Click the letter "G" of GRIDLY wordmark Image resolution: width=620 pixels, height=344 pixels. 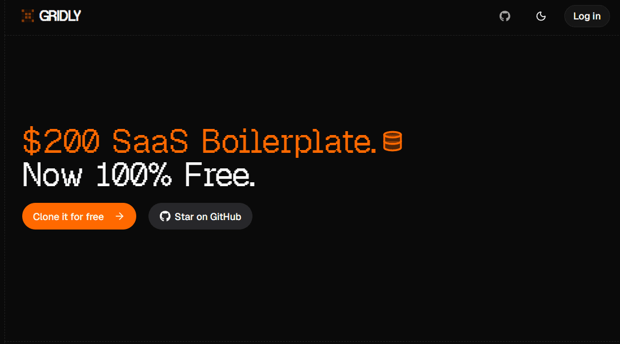point(43,16)
